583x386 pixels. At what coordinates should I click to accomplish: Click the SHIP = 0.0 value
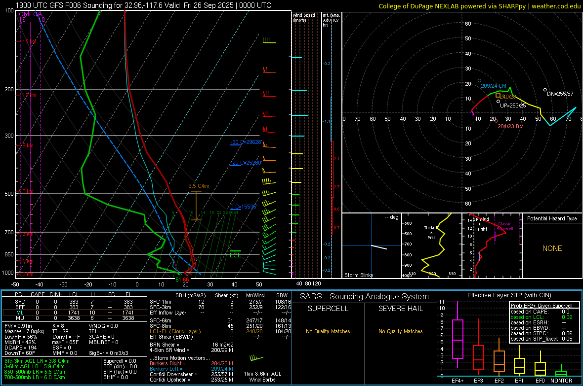tap(116, 377)
